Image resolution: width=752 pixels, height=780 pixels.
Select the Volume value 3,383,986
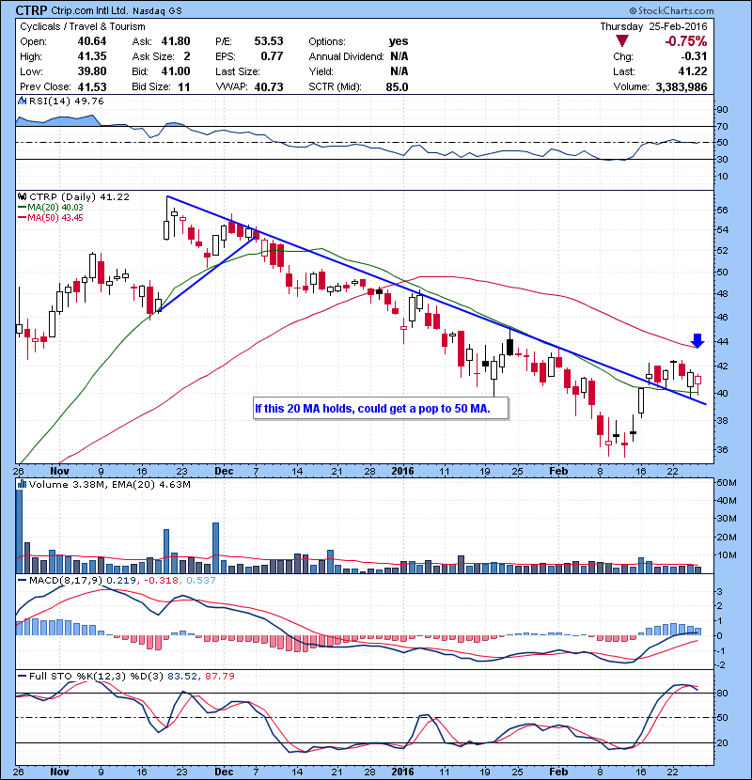point(681,87)
